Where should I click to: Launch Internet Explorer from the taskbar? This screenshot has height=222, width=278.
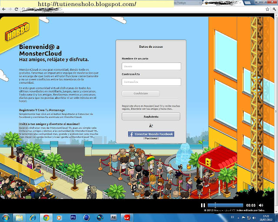pos(33,218)
